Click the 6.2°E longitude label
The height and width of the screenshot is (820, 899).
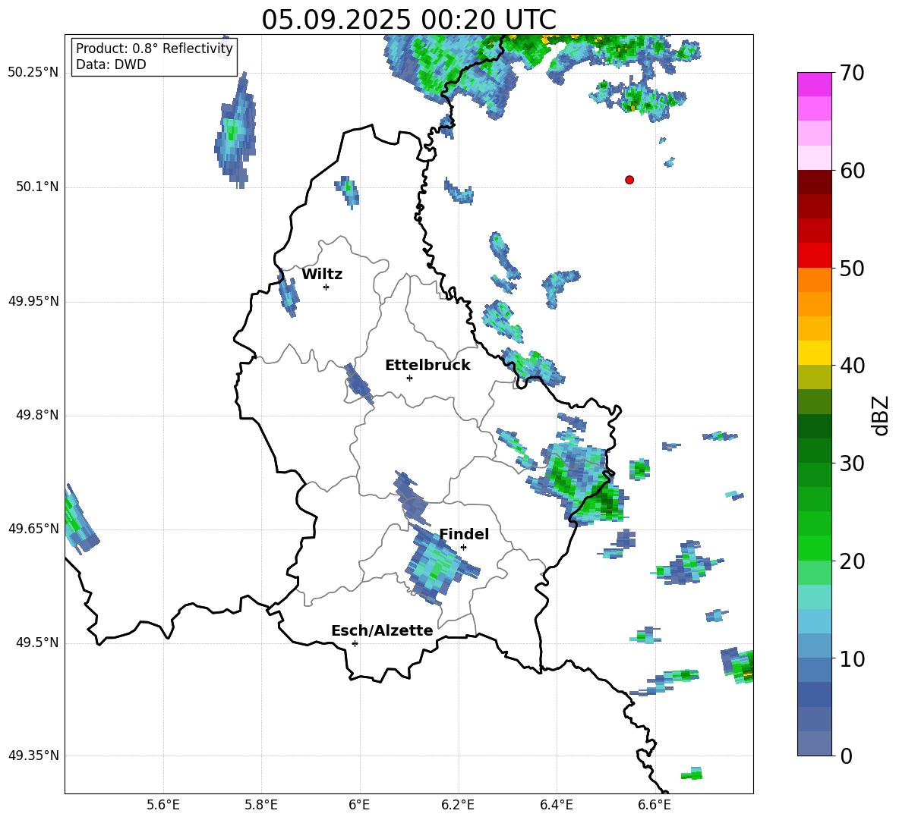[458, 805]
